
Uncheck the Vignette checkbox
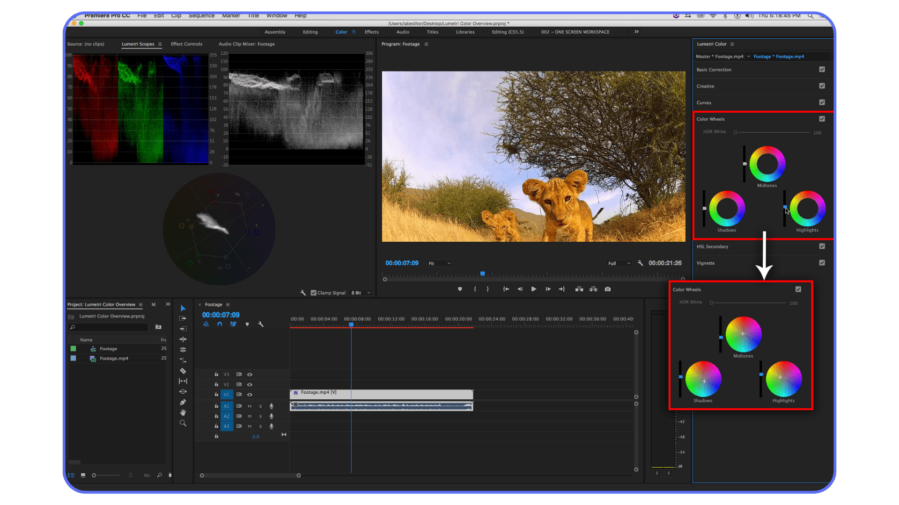(822, 263)
